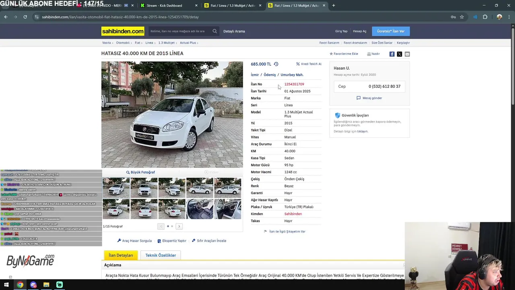The width and height of the screenshot is (515, 290).
Task: Click the Ödemiş district link
Action: (x=270, y=75)
